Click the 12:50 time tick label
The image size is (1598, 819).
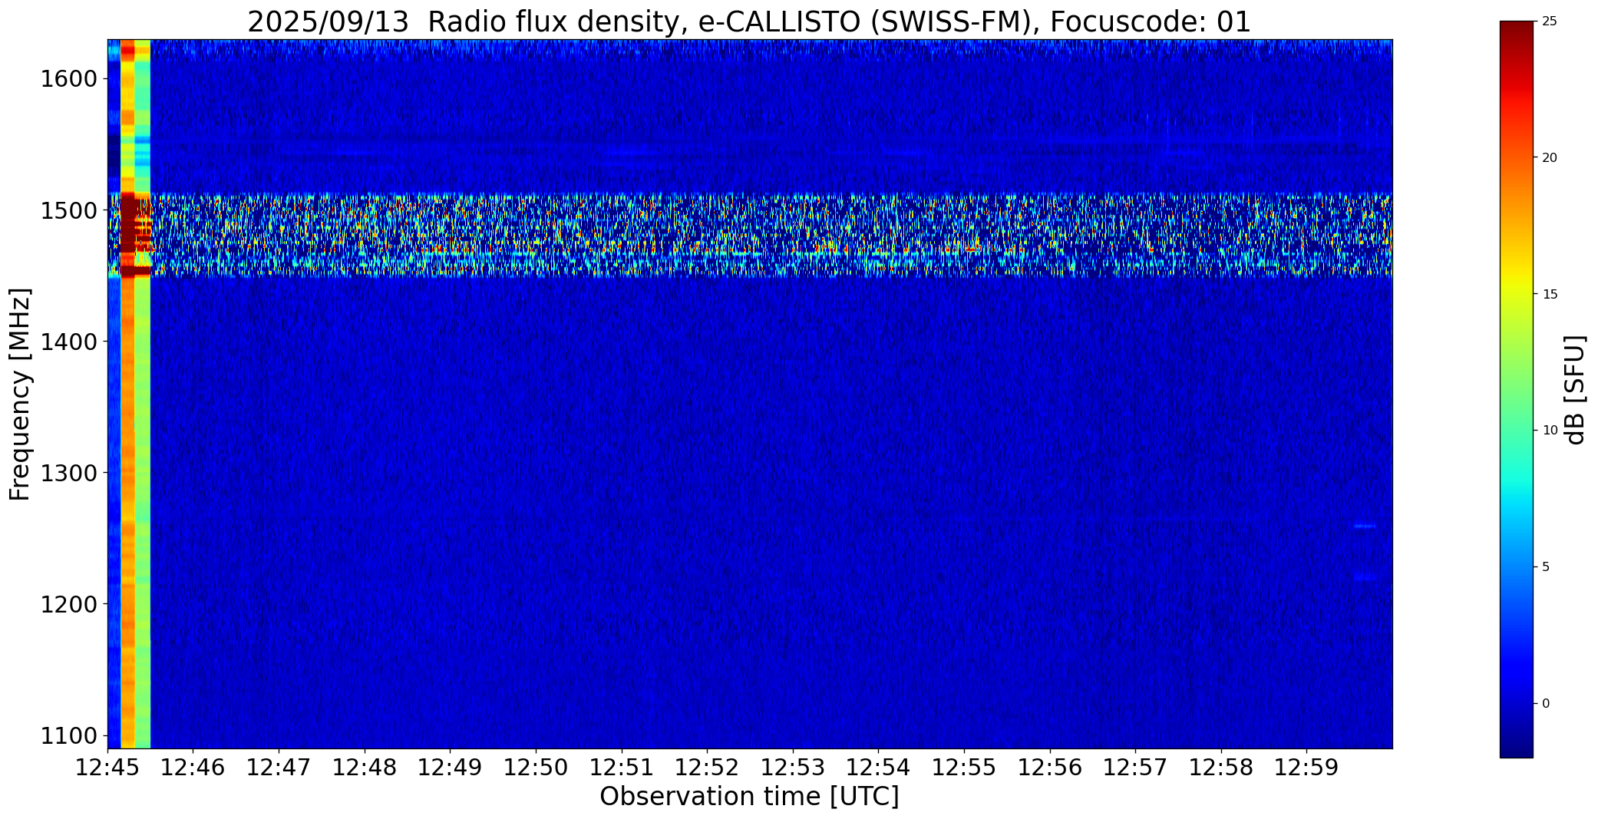(536, 767)
